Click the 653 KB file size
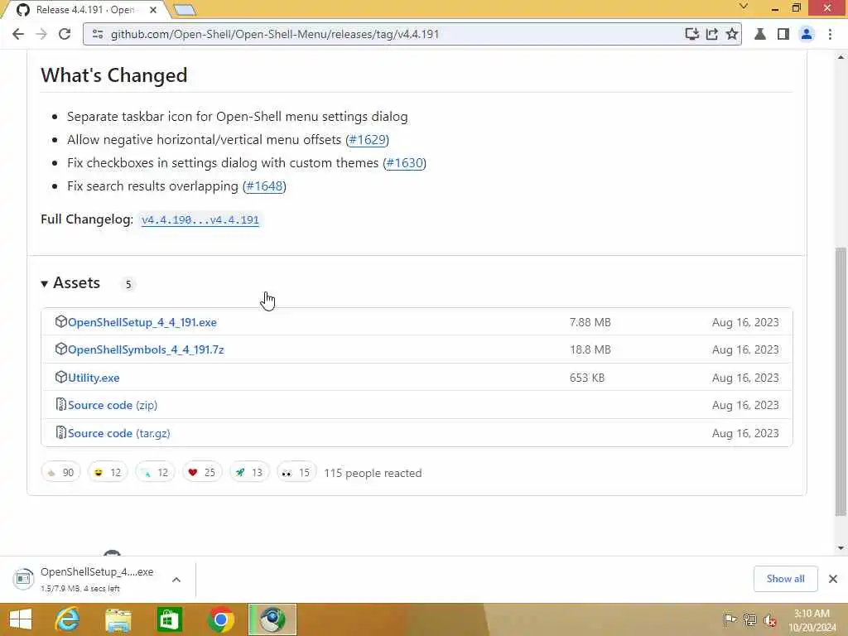The image size is (848, 636). click(587, 378)
